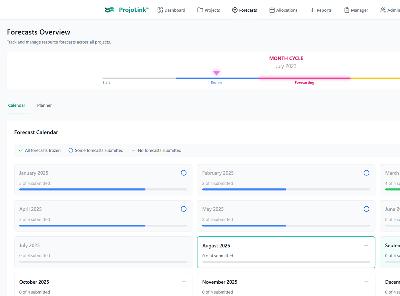The height and width of the screenshot is (296, 400).
Task: Click "0 of 4 submitted" under August 2025
Action: [x=218, y=256]
